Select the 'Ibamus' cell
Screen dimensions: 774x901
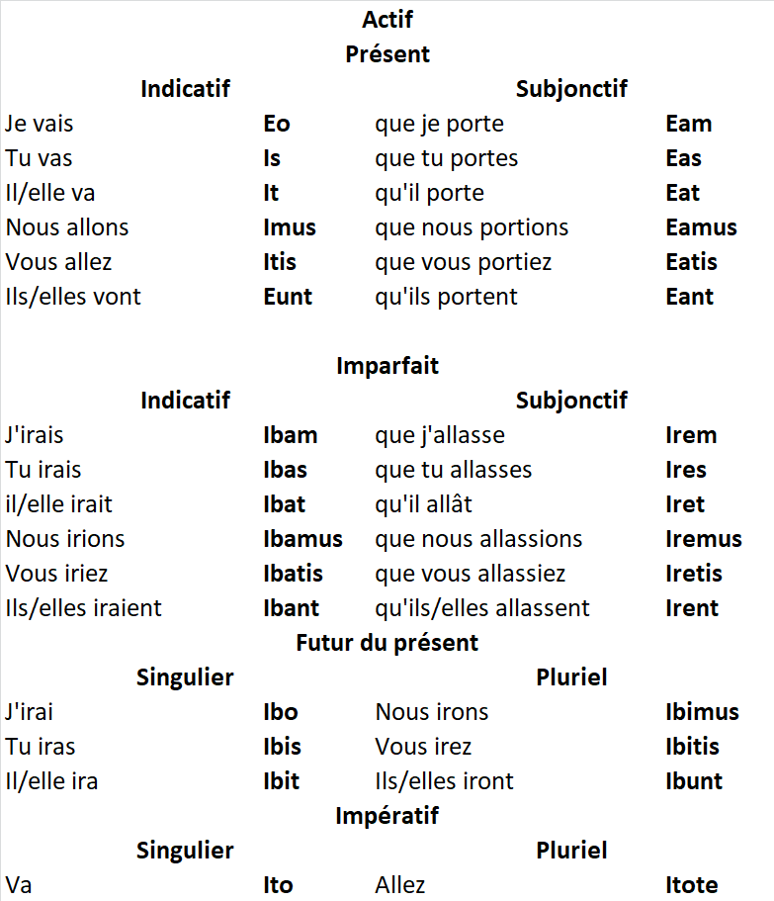coord(302,539)
